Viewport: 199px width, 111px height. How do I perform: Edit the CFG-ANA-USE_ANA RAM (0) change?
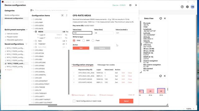point(123,73)
